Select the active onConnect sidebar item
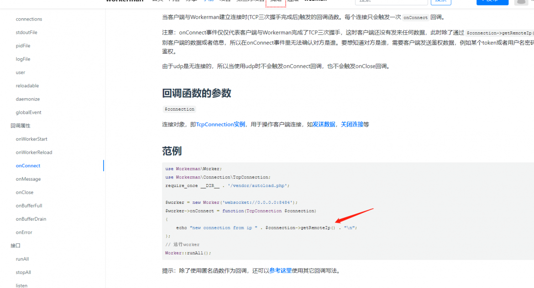This screenshot has height=288, width=534. (x=28, y=166)
